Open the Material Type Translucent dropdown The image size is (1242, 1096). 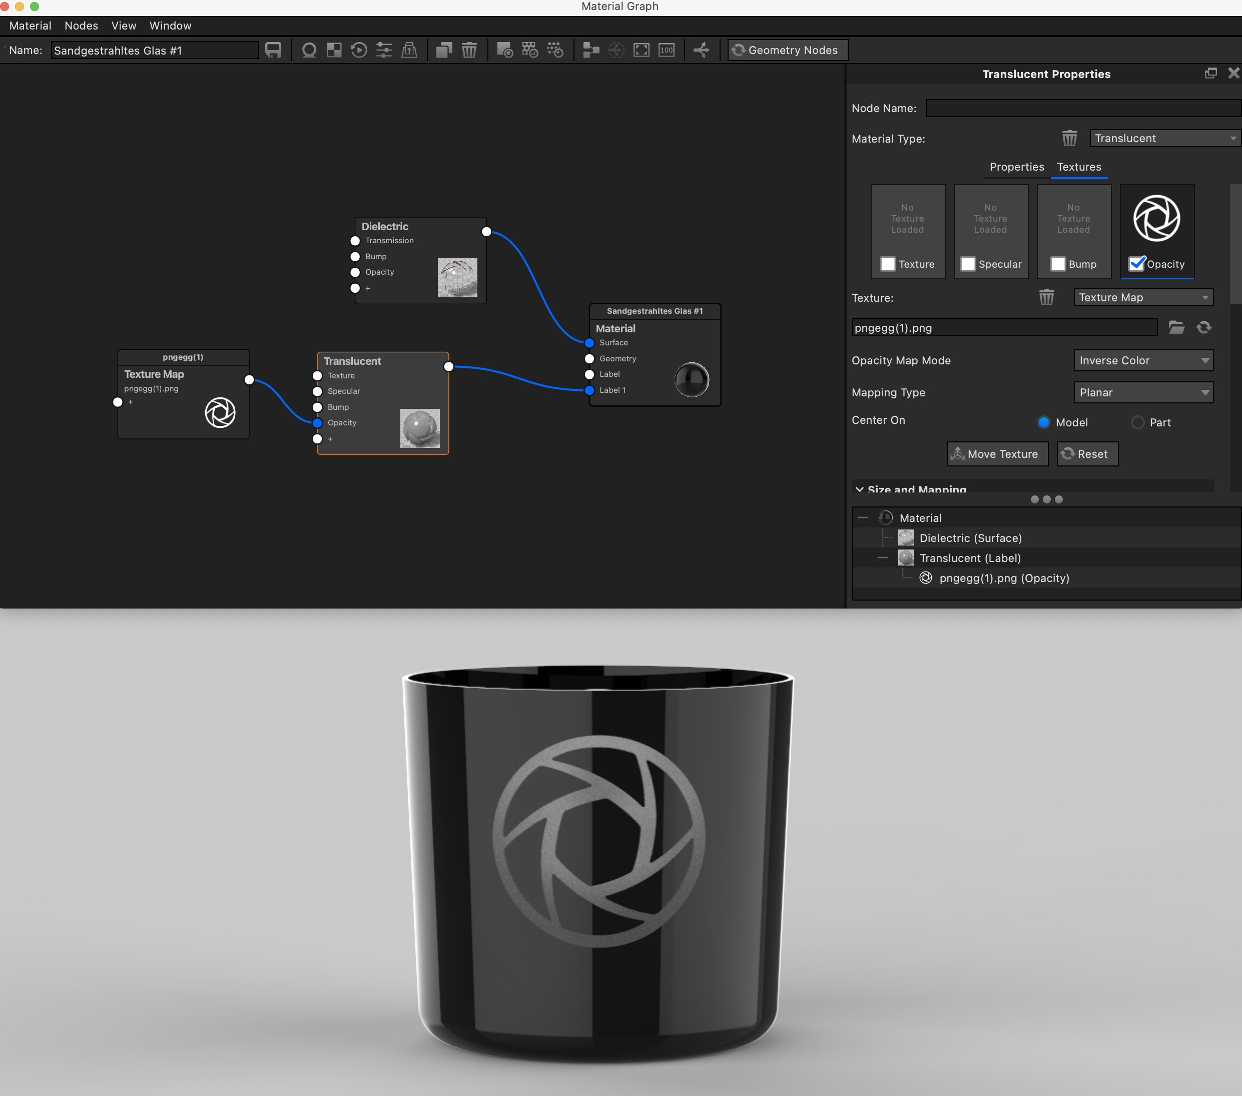point(1165,139)
